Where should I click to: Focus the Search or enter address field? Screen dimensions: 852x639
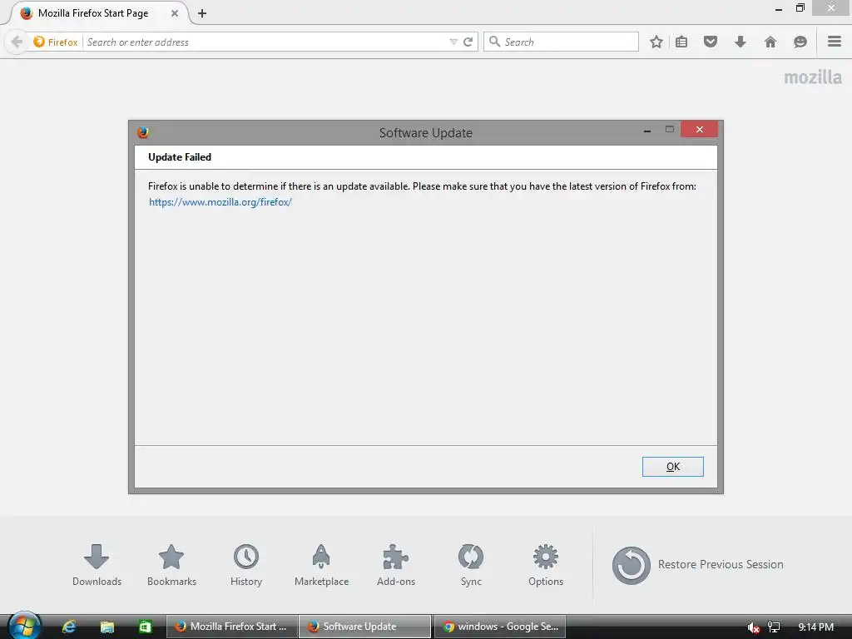tap(266, 42)
